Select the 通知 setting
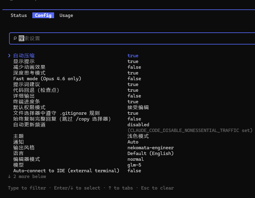Image resolution: width=255 pixels, height=198 pixels. pyautogui.click(x=18, y=142)
